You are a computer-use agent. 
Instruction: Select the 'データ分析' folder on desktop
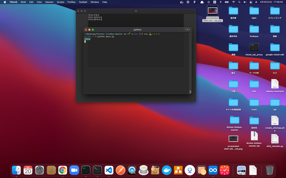click(254, 68)
